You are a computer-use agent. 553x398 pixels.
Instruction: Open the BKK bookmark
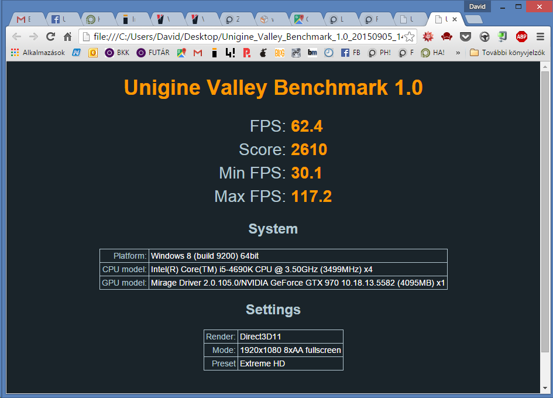(117, 53)
